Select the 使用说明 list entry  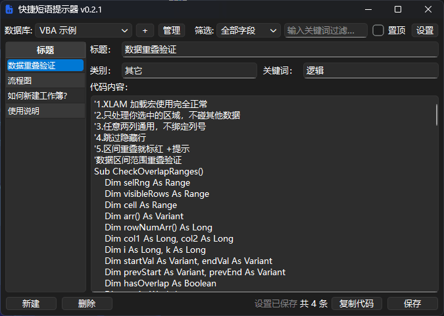pos(45,111)
